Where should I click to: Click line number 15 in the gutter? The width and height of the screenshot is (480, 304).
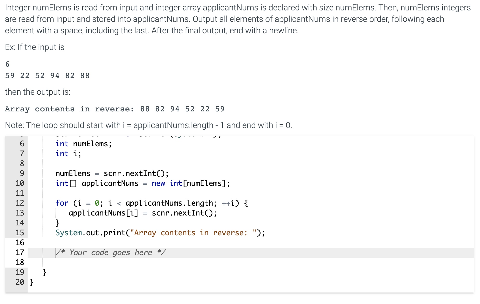point(20,233)
